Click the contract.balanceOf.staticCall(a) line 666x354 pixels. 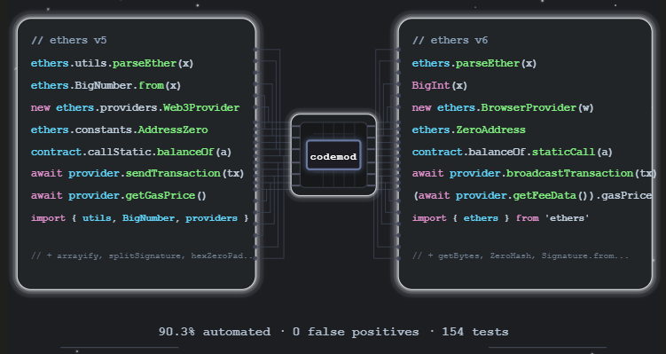[513, 152]
